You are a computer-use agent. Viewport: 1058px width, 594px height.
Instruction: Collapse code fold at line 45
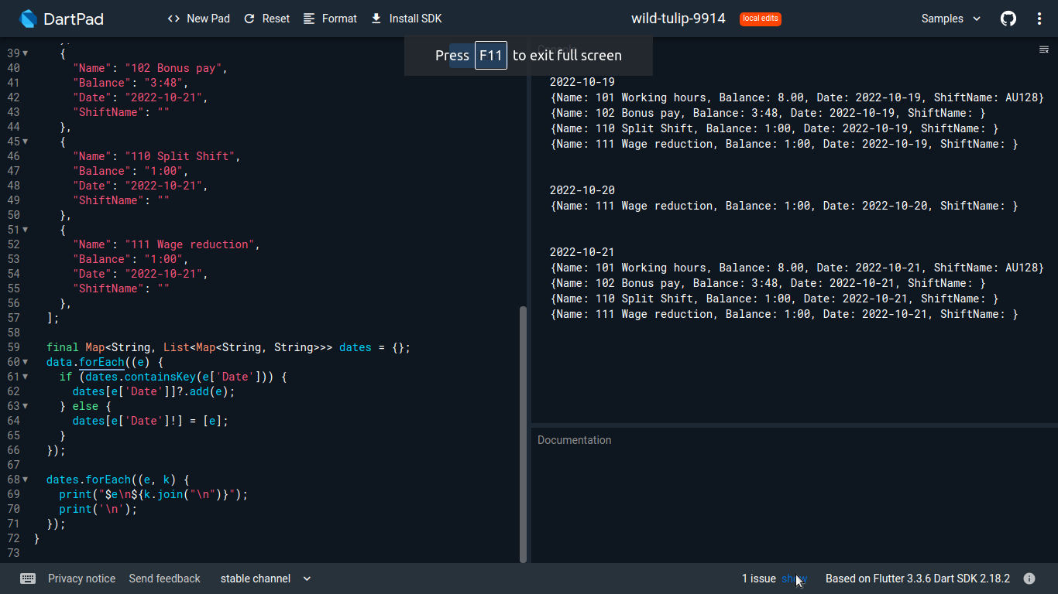25,142
